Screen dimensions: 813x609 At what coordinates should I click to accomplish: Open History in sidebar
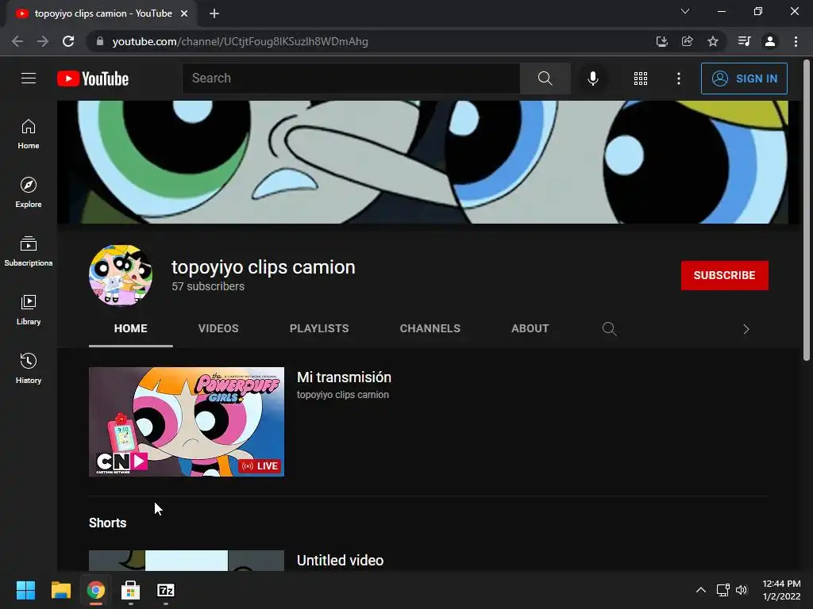pyautogui.click(x=29, y=368)
